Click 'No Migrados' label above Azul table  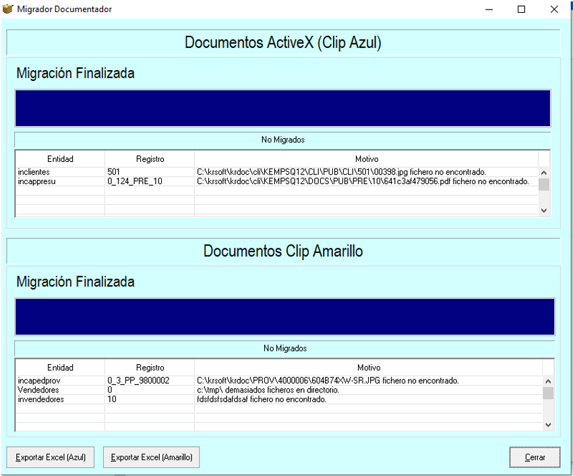point(283,140)
